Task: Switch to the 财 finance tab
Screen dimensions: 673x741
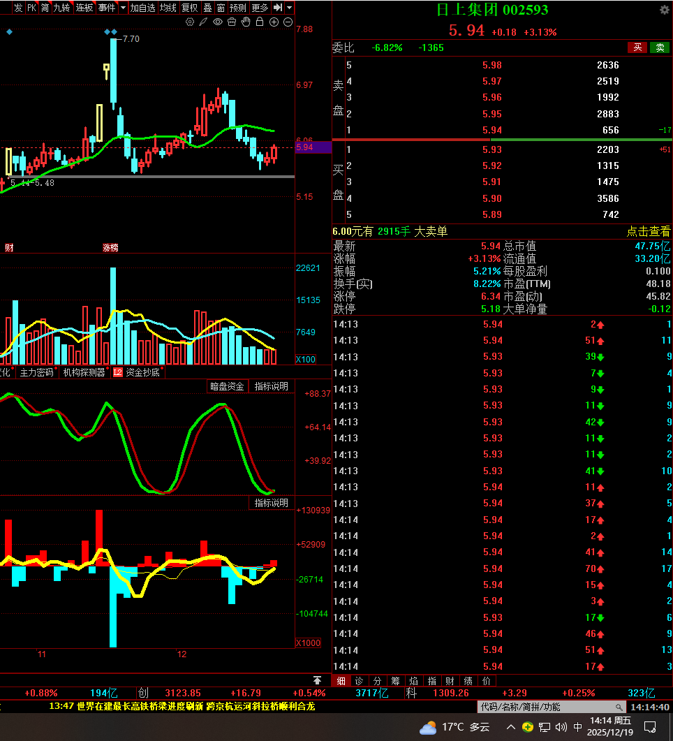Action: pyautogui.click(x=450, y=680)
